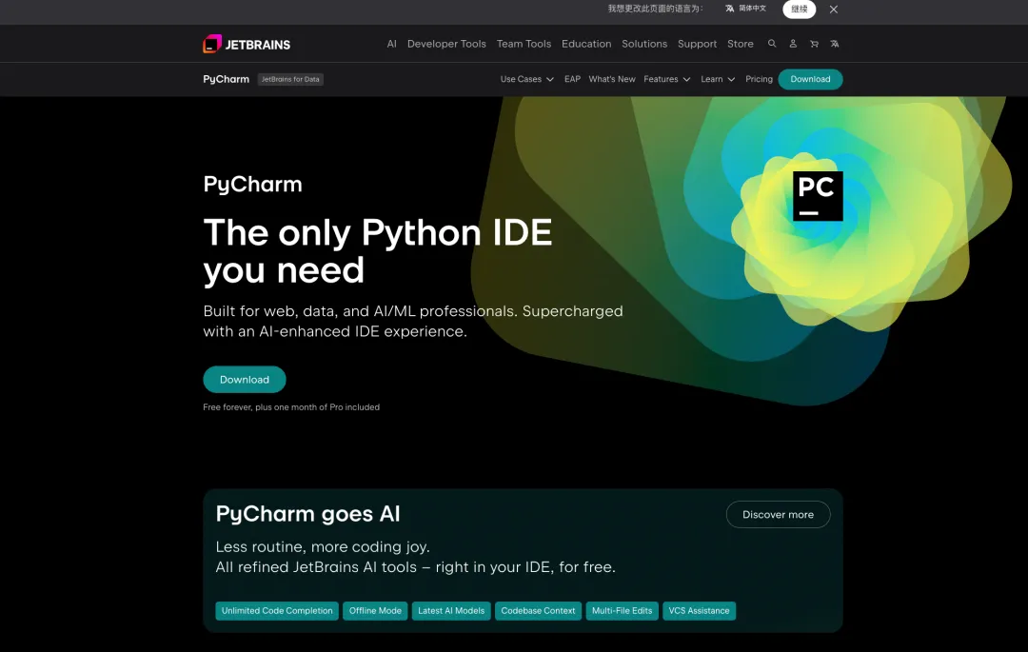Expand the Features dropdown
This screenshot has width=1028, height=652.
[666, 79]
